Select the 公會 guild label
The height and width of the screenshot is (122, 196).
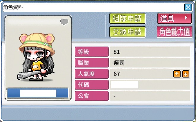(92, 96)
